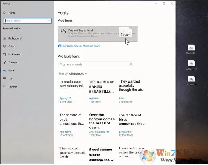The height and width of the screenshot is (165, 208).
Task: Open Background settings via its picture icon
Action: [x=4, y=38]
